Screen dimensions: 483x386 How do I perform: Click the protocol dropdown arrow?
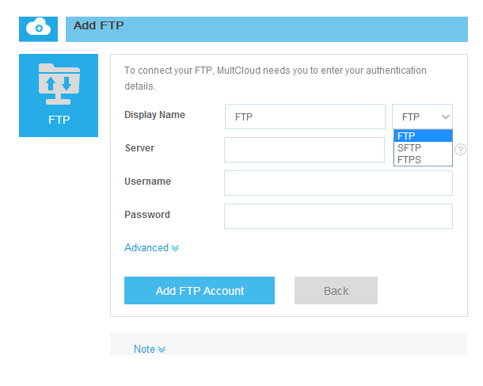[x=445, y=117]
